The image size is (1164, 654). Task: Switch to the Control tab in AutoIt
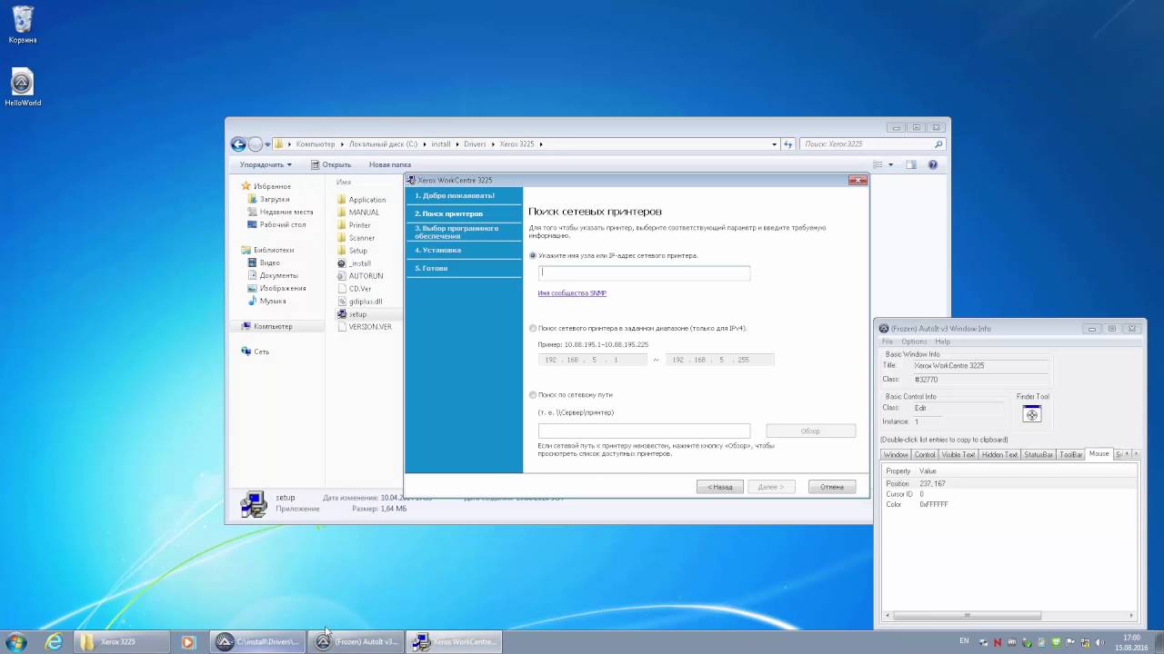925,454
